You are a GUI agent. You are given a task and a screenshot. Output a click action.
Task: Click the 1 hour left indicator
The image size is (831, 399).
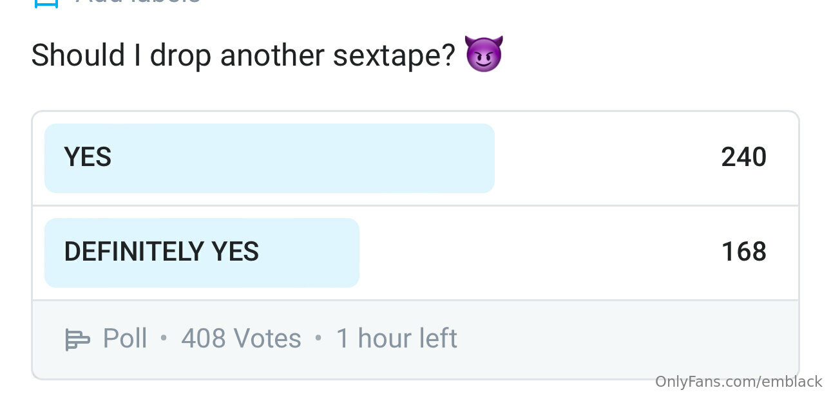point(397,339)
